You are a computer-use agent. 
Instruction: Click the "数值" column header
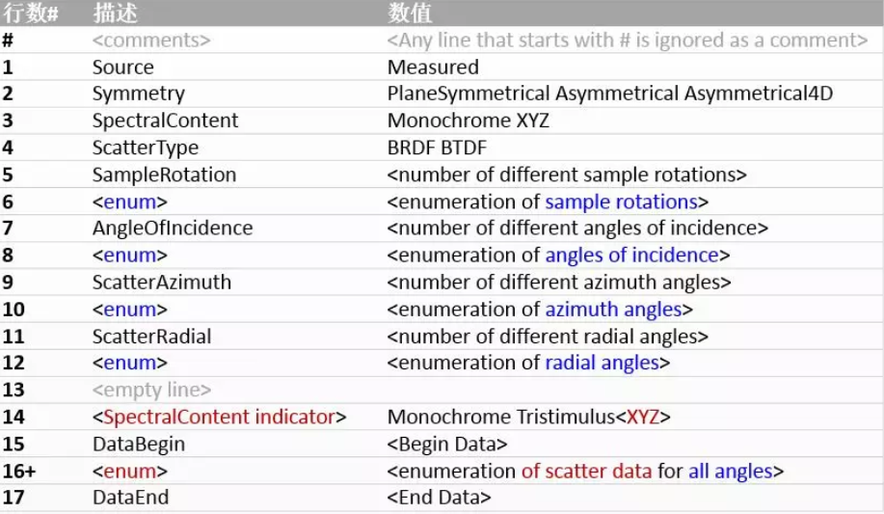410,13
